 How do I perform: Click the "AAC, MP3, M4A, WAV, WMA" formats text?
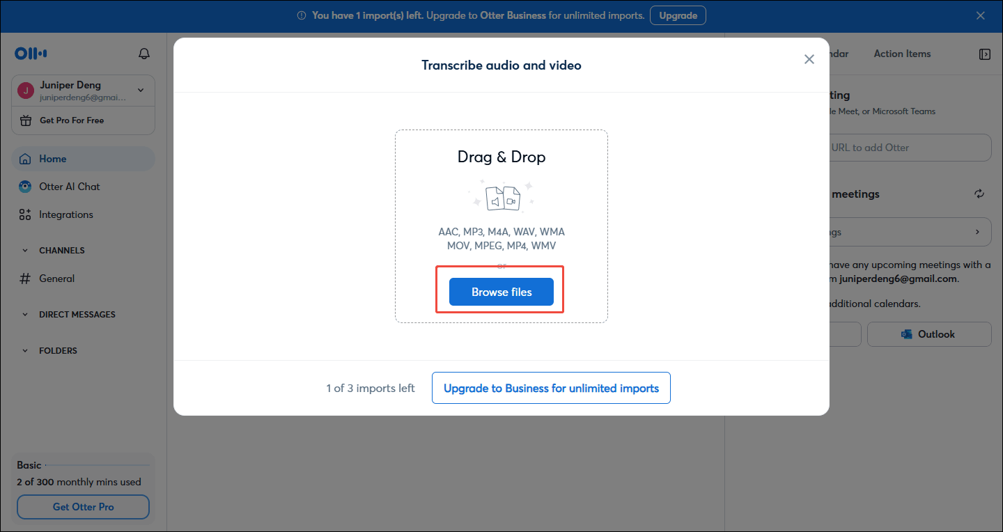(x=501, y=232)
